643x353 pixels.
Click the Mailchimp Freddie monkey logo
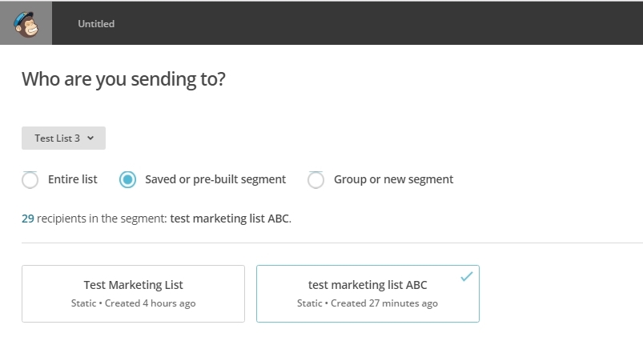click(x=26, y=24)
